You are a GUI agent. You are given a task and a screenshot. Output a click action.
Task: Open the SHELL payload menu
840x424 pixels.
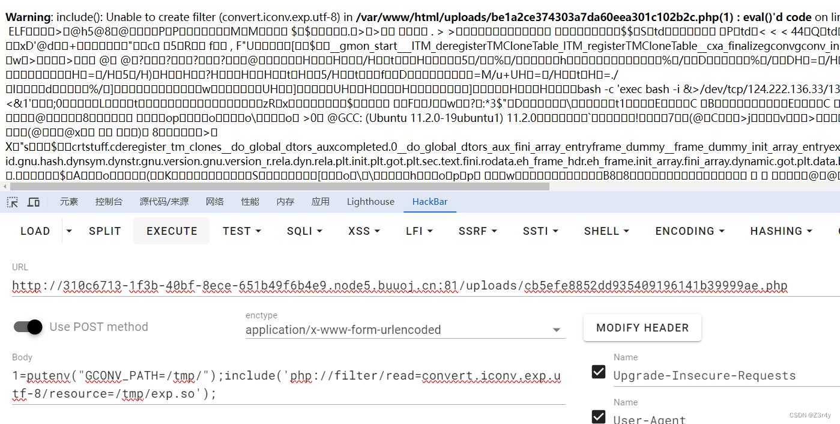point(606,231)
